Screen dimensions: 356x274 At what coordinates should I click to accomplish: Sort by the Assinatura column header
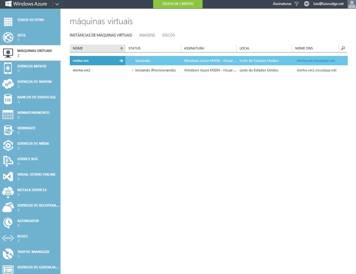208,48
